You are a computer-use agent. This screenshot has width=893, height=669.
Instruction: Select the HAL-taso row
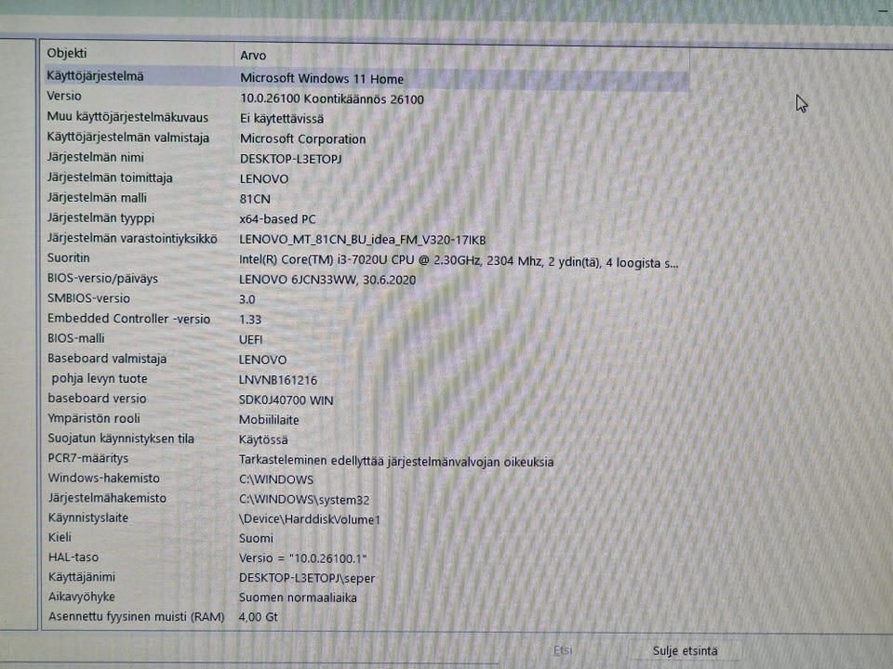point(73,557)
